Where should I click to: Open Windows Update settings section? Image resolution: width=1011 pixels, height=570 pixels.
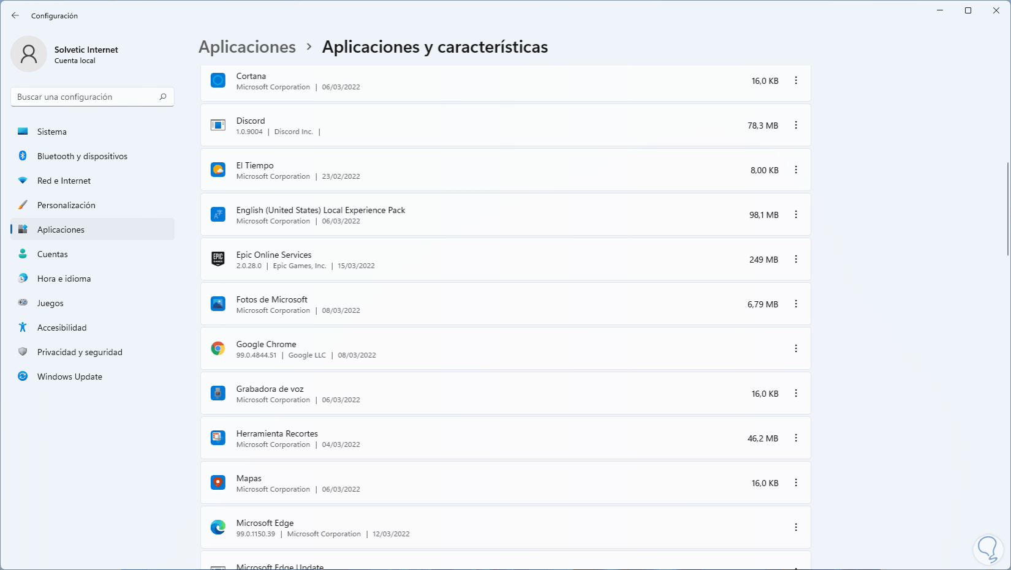coord(69,377)
